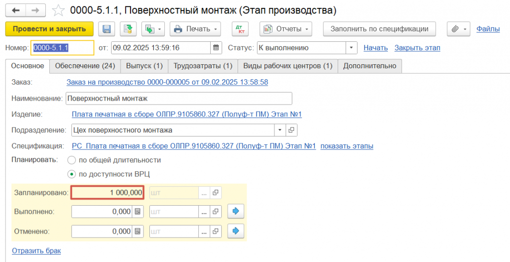Image resolution: width=510 pixels, height=262 pixels.
Task: Click the Закрыть этап link
Action: point(417,48)
